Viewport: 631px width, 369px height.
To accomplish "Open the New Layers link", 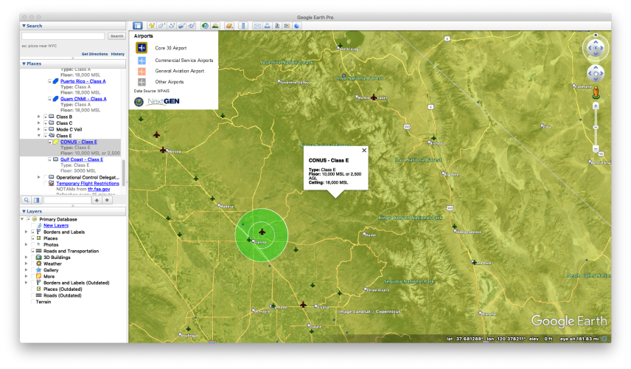I will 56,226.
